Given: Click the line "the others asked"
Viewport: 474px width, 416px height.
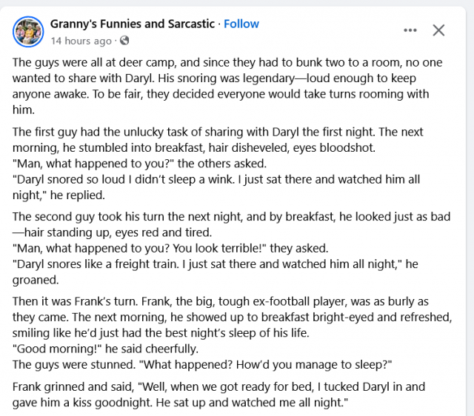Looking at the screenshot, I should (x=139, y=164).
